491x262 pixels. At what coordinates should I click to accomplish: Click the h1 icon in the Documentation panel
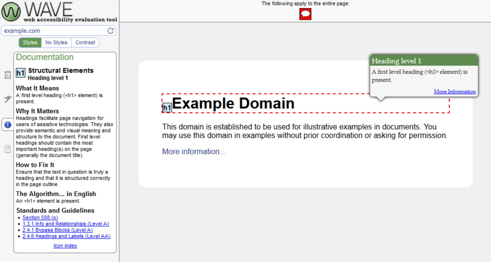(x=20, y=73)
